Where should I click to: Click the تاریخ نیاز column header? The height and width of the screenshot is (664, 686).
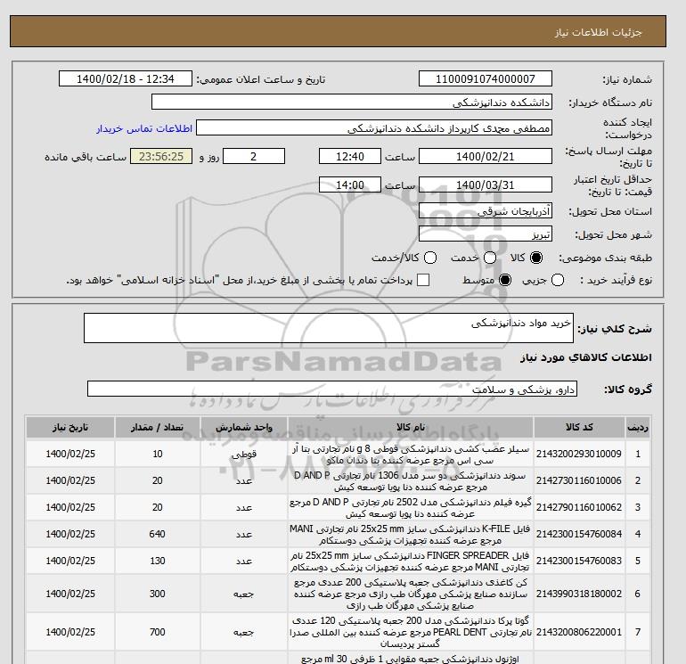(x=70, y=428)
